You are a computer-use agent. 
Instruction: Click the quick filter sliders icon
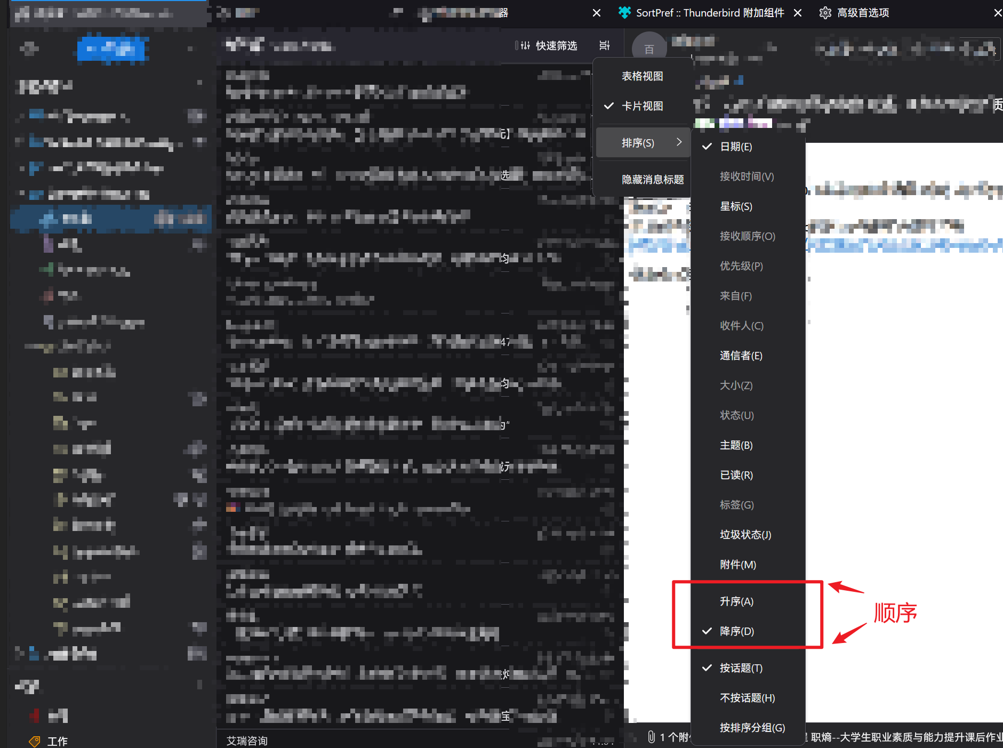525,46
